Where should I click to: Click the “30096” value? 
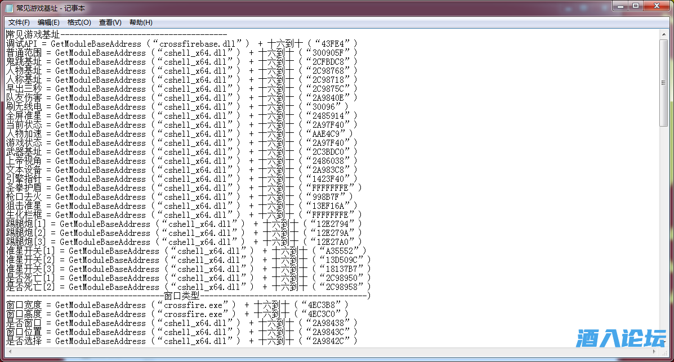point(324,107)
